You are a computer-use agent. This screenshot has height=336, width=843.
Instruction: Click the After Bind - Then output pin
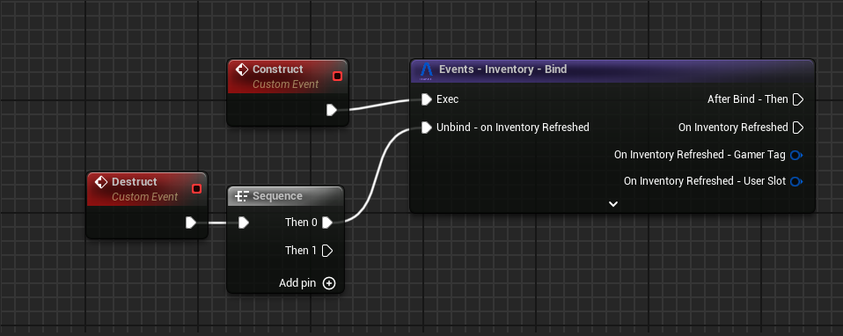click(798, 99)
